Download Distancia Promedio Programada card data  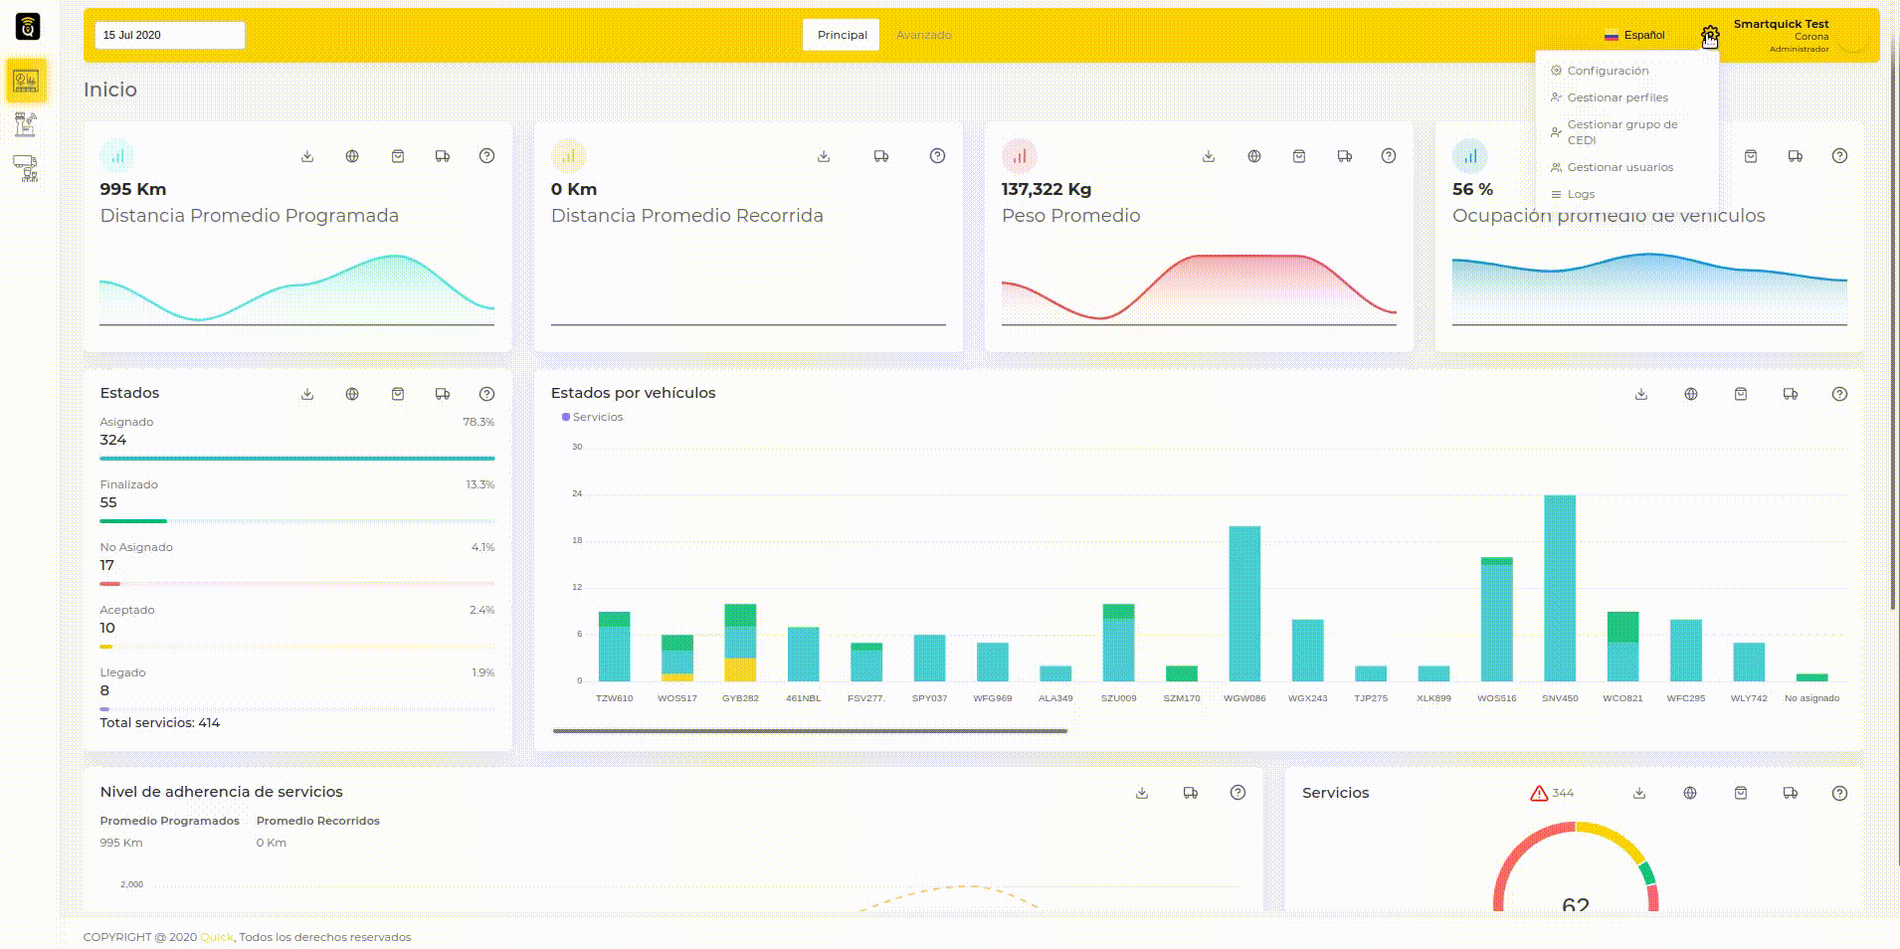tap(307, 156)
